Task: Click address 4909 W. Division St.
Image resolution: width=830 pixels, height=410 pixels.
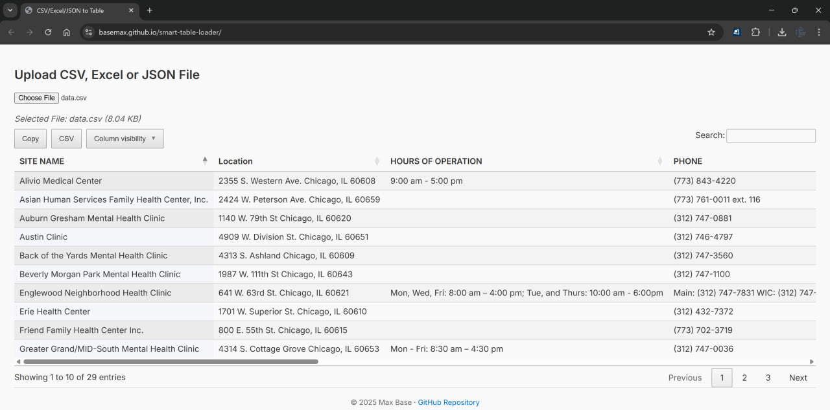Action: click(293, 237)
